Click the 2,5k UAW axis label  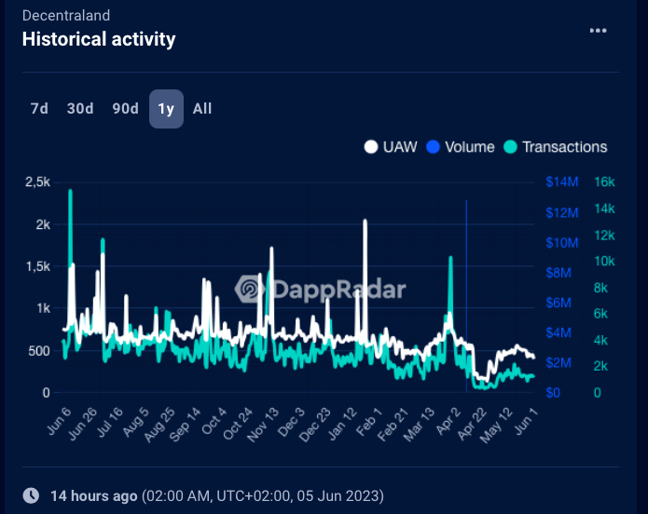pyautogui.click(x=37, y=182)
